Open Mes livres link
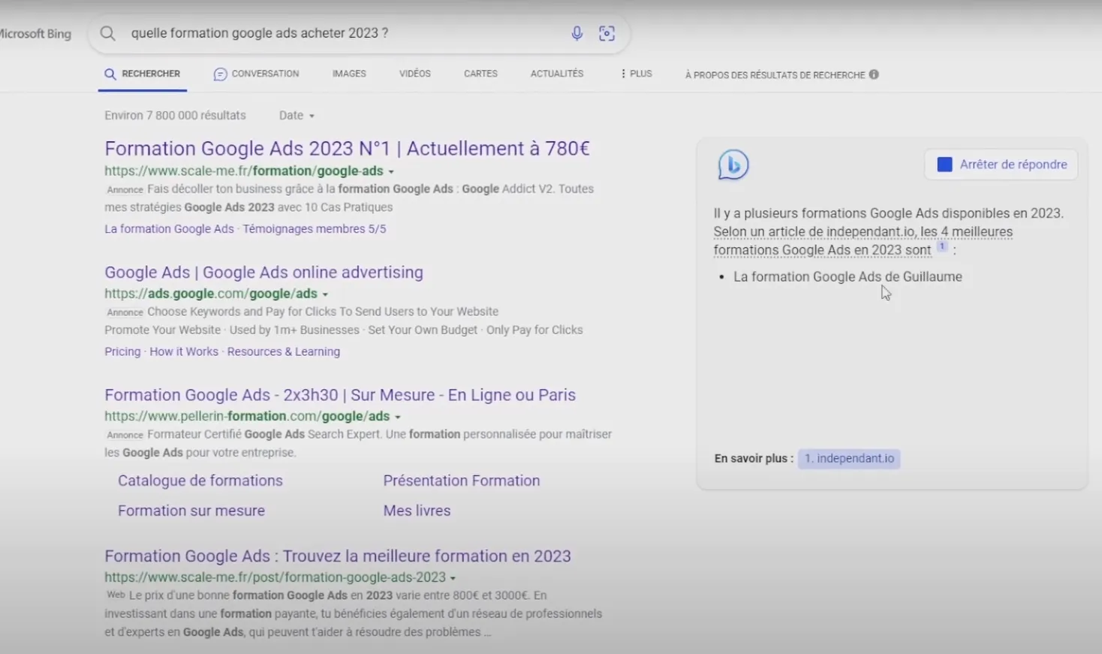The image size is (1102, 654). 417,511
